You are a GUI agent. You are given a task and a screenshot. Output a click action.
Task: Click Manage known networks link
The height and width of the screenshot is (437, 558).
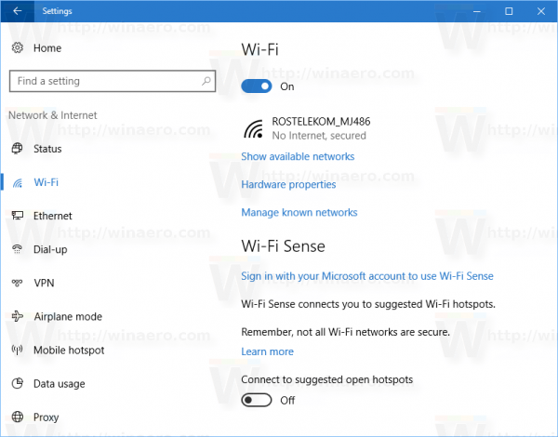[x=299, y=212]
